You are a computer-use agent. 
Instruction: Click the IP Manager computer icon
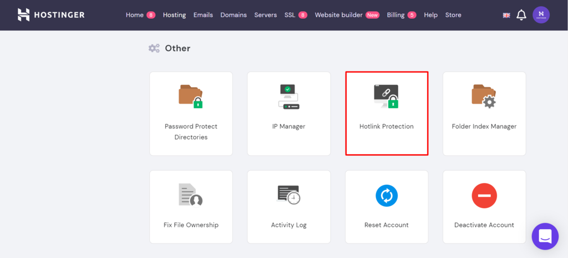click(x=288, y=97)
